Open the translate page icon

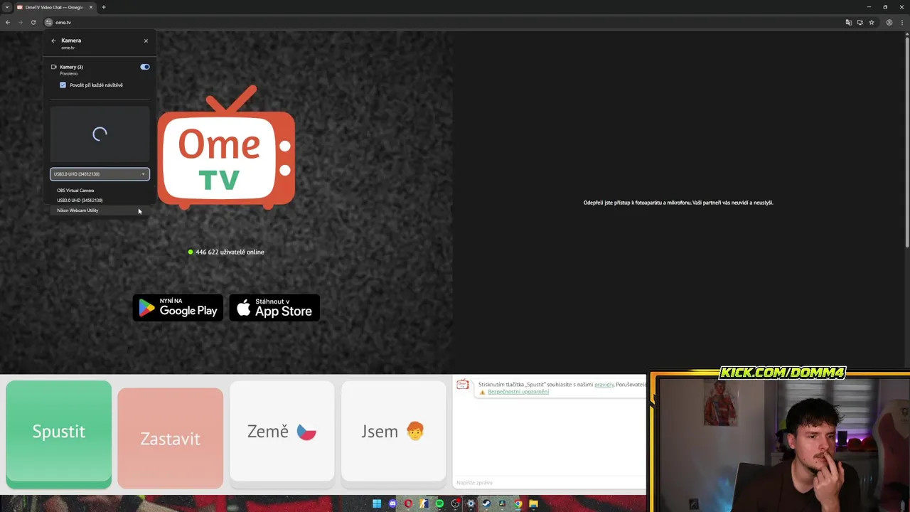848,23
